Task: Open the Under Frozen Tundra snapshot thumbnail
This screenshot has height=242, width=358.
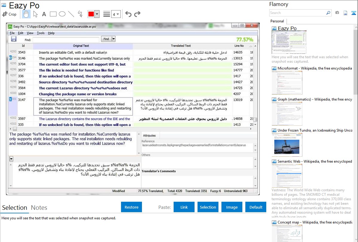Action: point(287,145)
